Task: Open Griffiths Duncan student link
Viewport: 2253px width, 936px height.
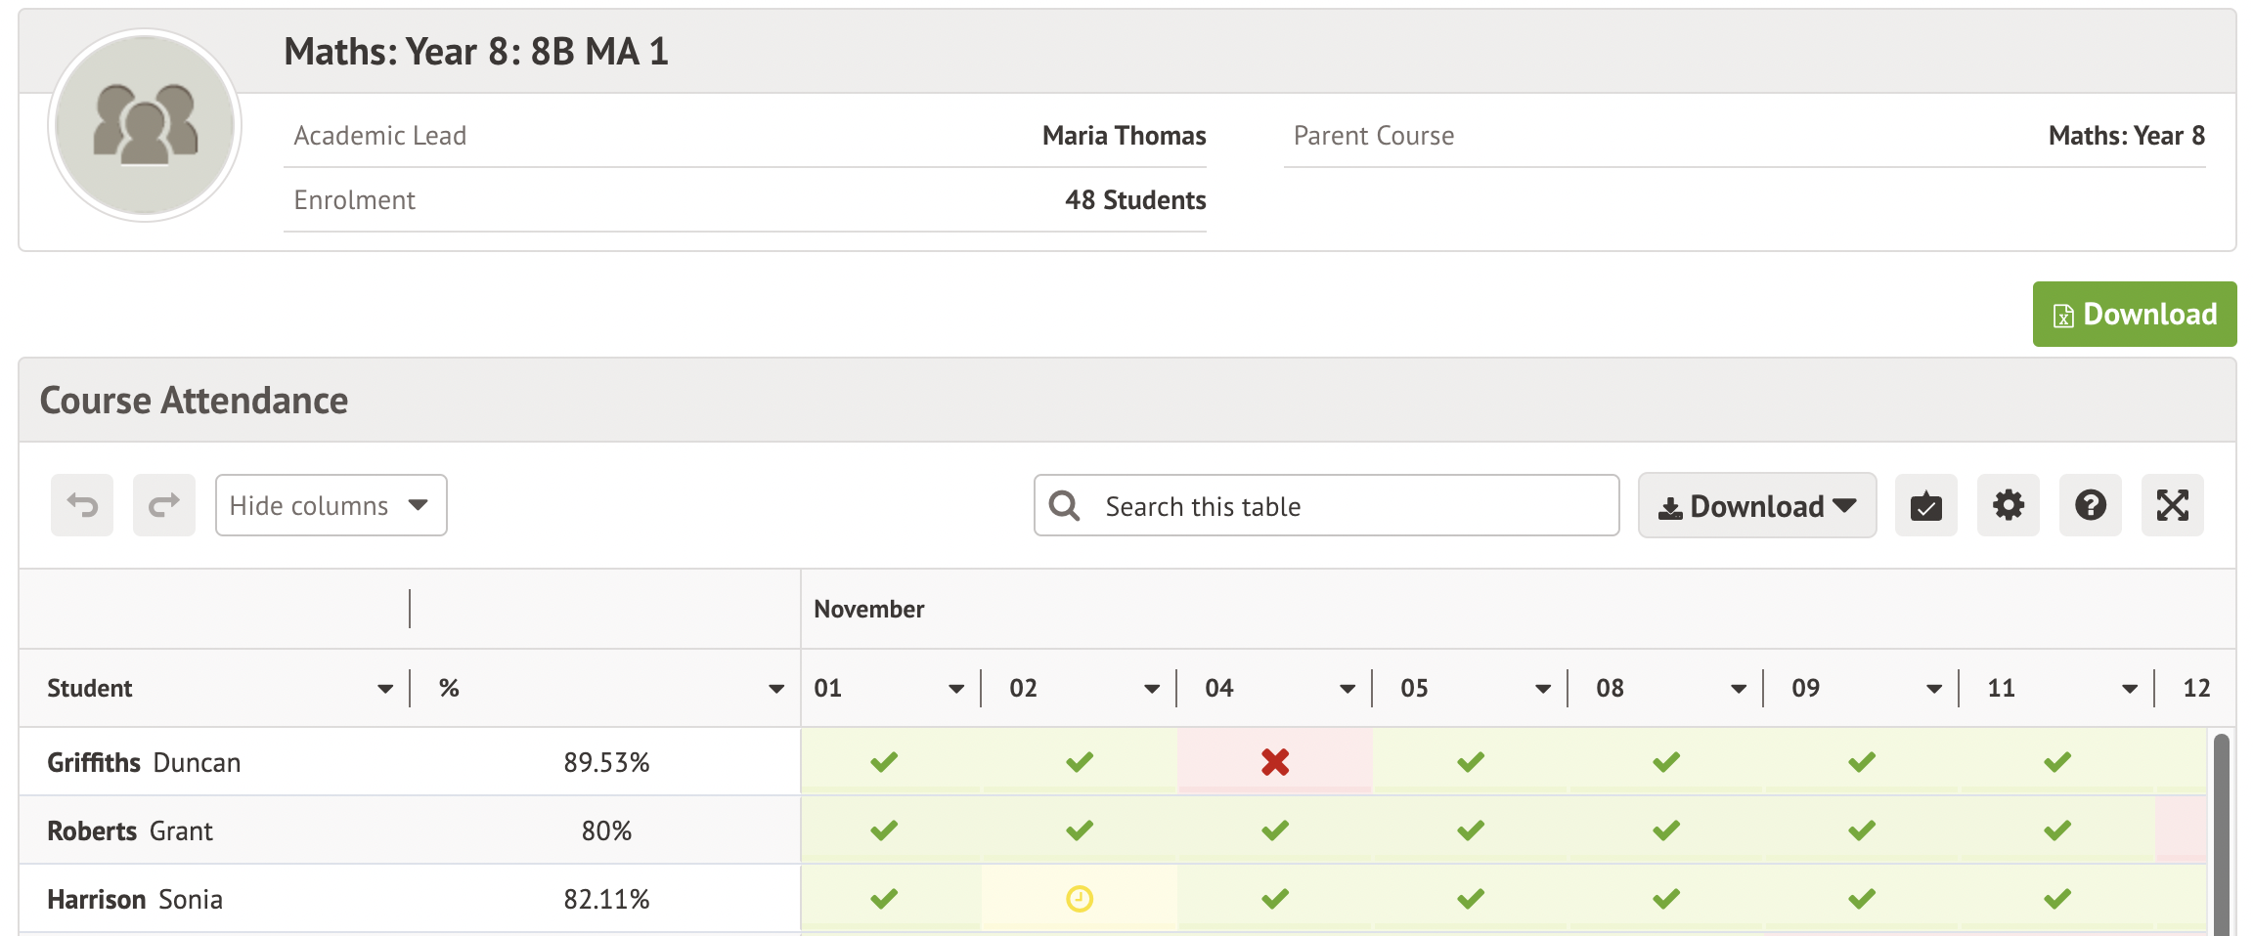Action: click(144, 762)
